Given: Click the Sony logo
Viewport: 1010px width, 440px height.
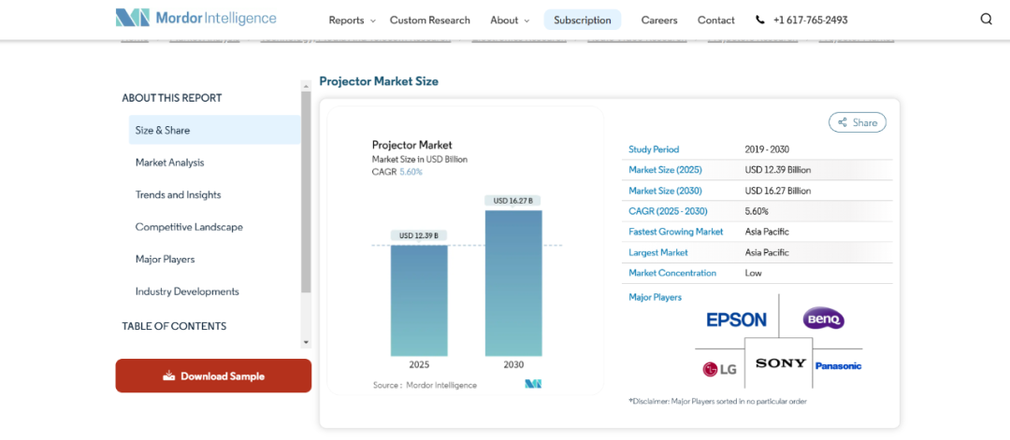Looking at the screenshot, I should [781, 363].
